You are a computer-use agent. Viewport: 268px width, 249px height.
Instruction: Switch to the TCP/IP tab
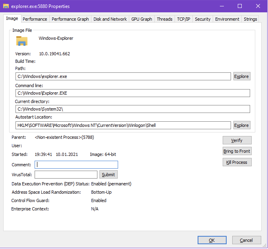pyautogui.click(x=184, y=19)
